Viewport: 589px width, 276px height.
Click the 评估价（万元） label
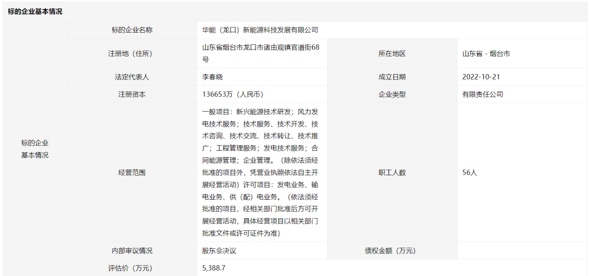click(x=132, y=268)
